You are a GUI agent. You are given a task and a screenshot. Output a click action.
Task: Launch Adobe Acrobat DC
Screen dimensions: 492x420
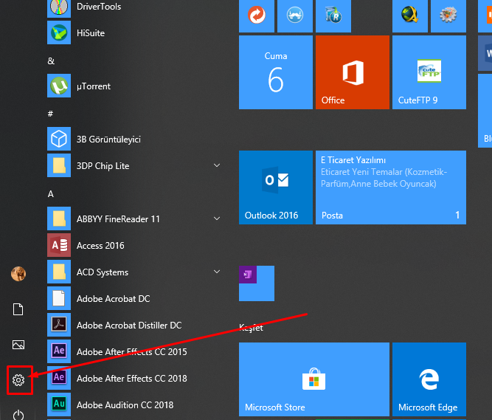pos(134,298)
